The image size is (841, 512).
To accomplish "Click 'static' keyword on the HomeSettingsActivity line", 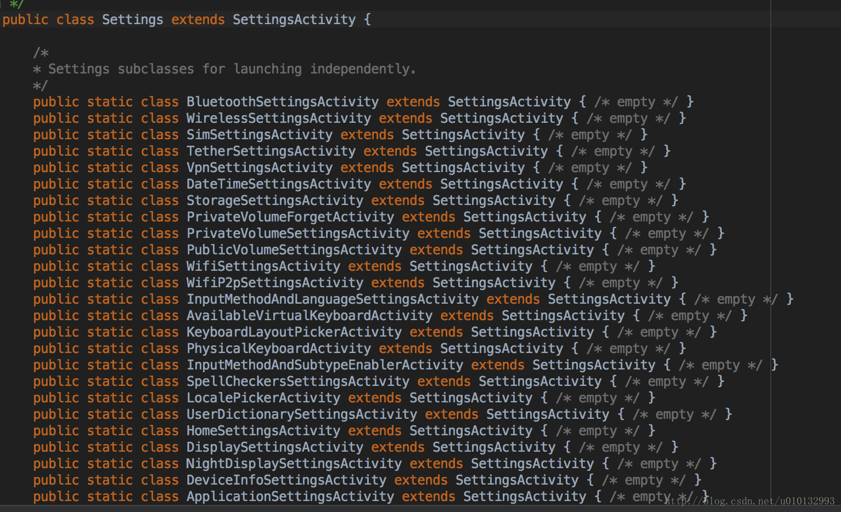I will coord(110,431).
